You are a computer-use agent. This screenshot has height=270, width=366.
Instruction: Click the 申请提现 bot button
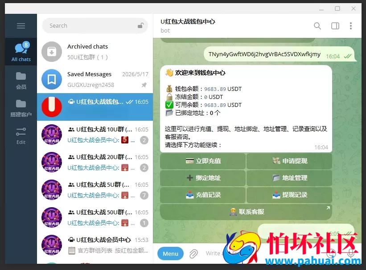(289, 161)
